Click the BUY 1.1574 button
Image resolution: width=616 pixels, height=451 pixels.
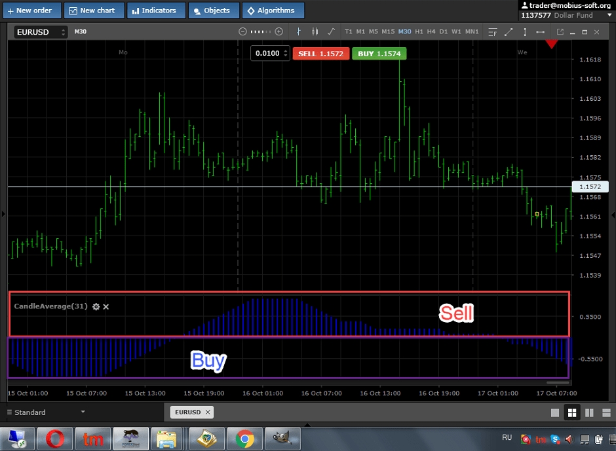coord(379,53)
